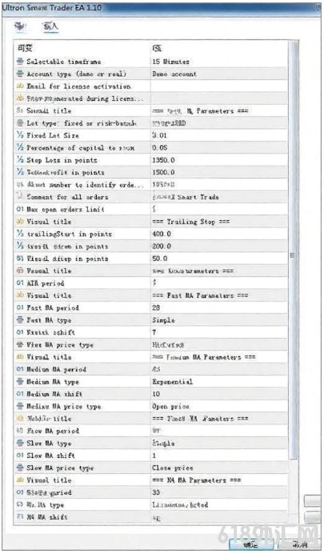Select the Stop Loss in points variable name
The image size is (324, 554).
coord(62,160)
